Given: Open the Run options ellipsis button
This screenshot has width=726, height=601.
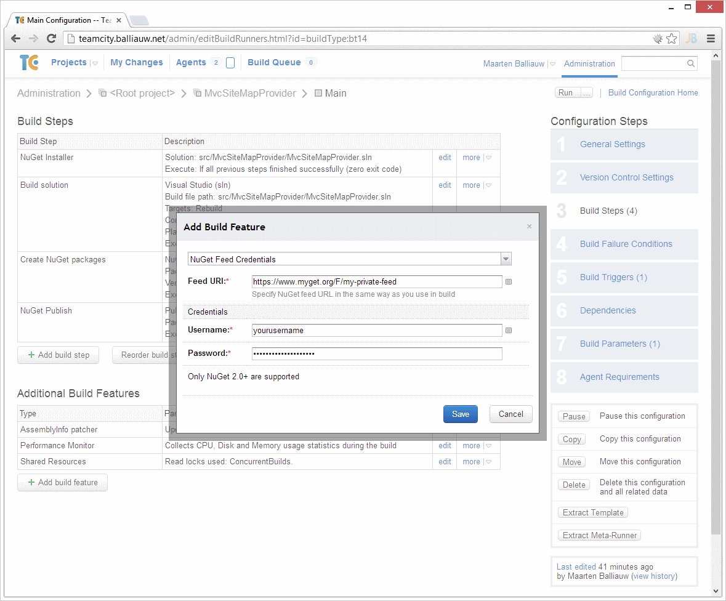Looking at the screenshot, I should 586,93.
